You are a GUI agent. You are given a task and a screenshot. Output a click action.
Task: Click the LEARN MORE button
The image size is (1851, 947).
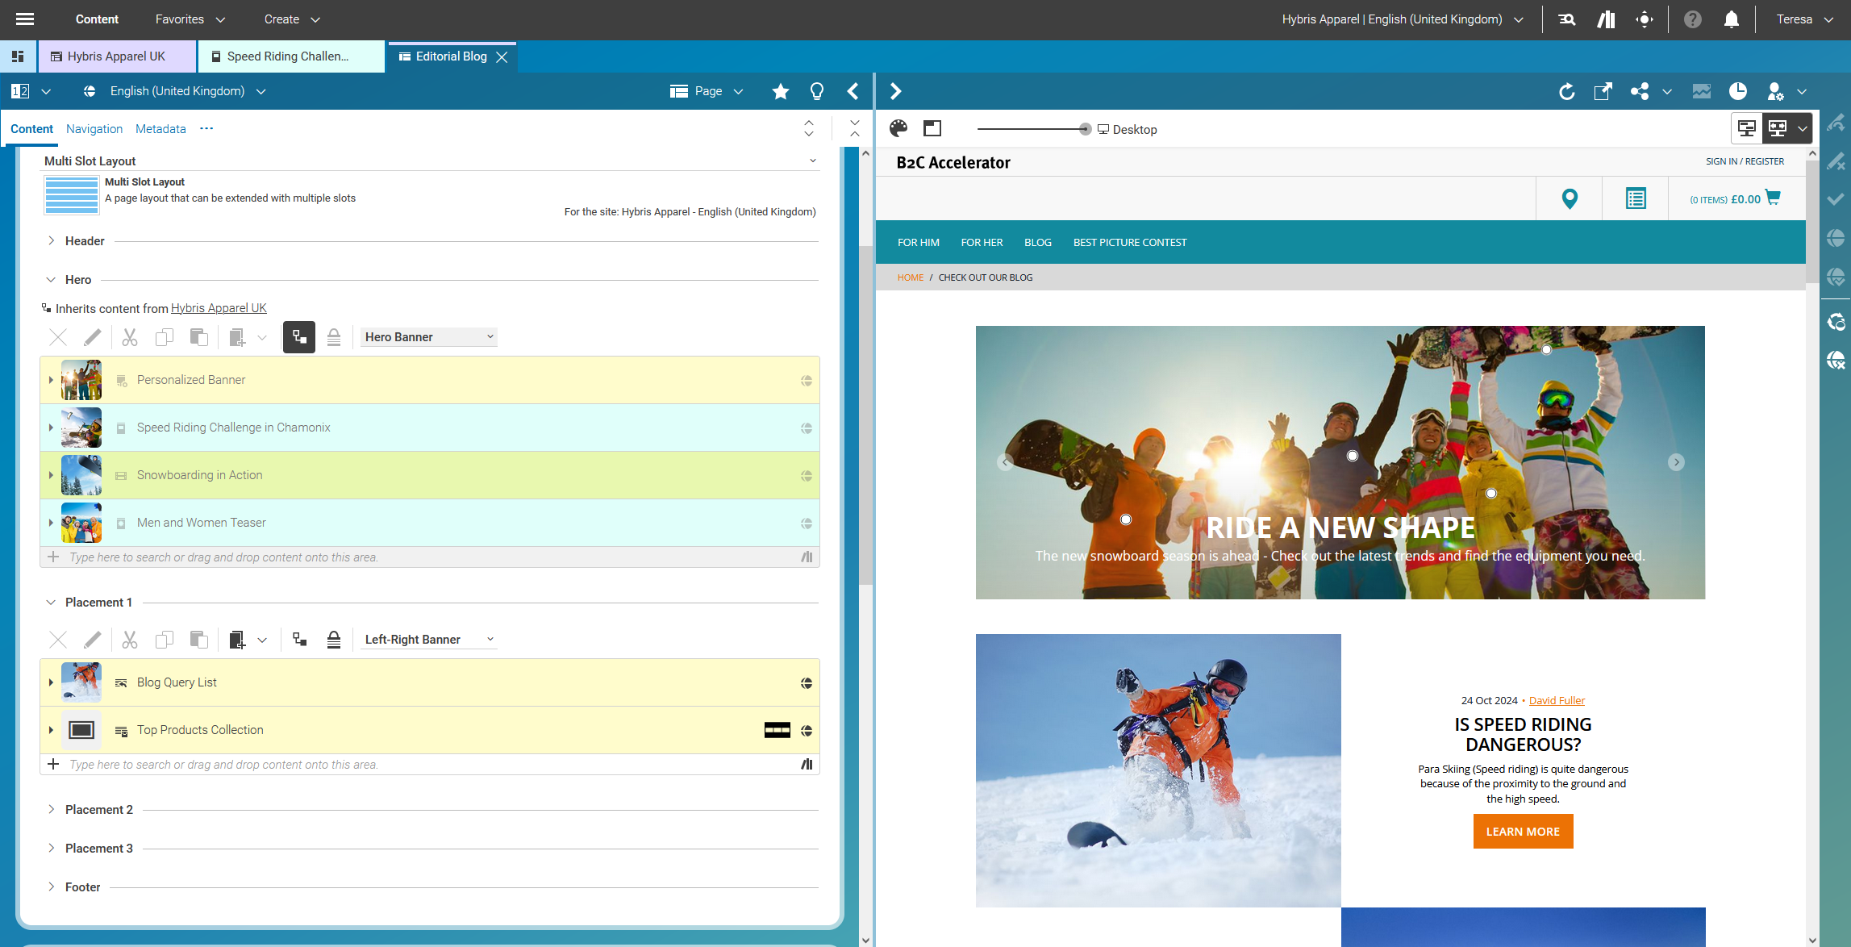pyautogui.click(x=1523, y=832)
